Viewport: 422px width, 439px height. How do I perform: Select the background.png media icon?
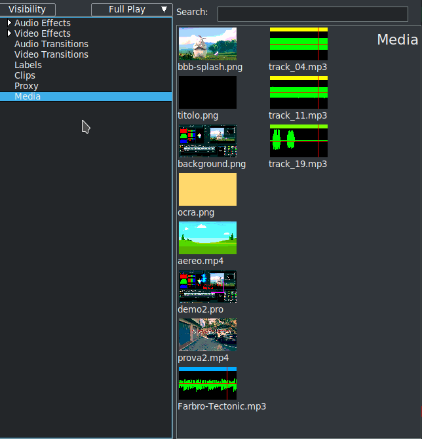coord(207,141)
